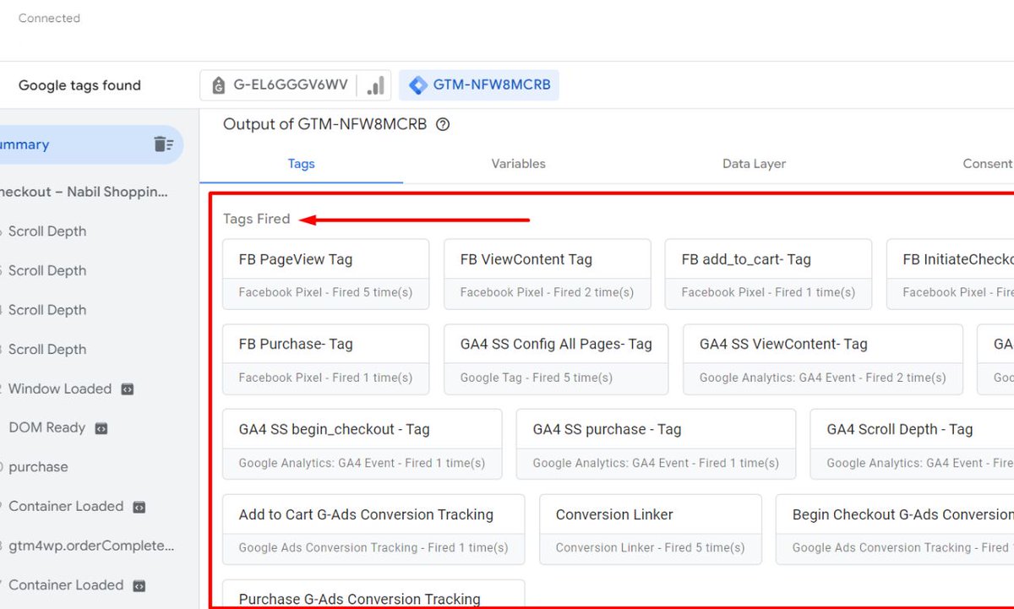Open GA4 SS ViewContent- Tag card
Screen dimensions: 1014x609
tap(823, 359)
